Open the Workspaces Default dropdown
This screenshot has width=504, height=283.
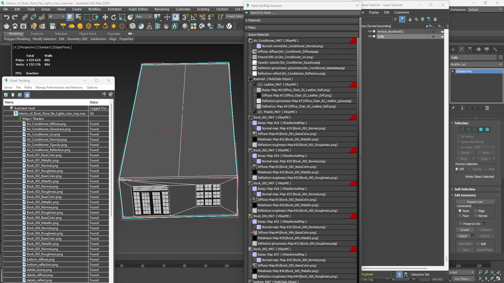tap(485, 9)
